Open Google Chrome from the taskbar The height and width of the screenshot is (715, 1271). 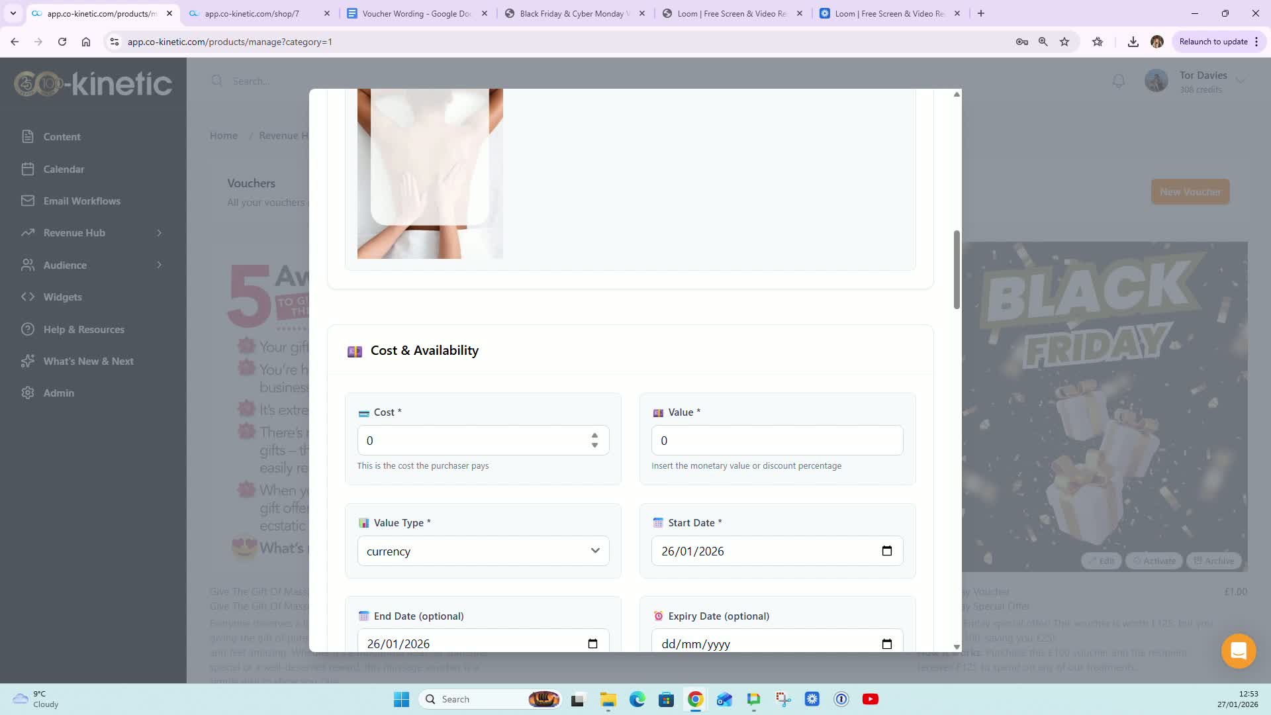(x=695, y=699)
